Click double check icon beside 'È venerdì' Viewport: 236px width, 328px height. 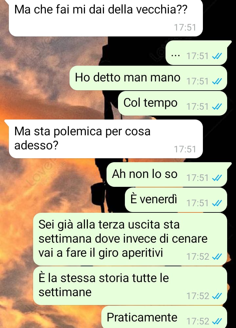click(217, 203)
